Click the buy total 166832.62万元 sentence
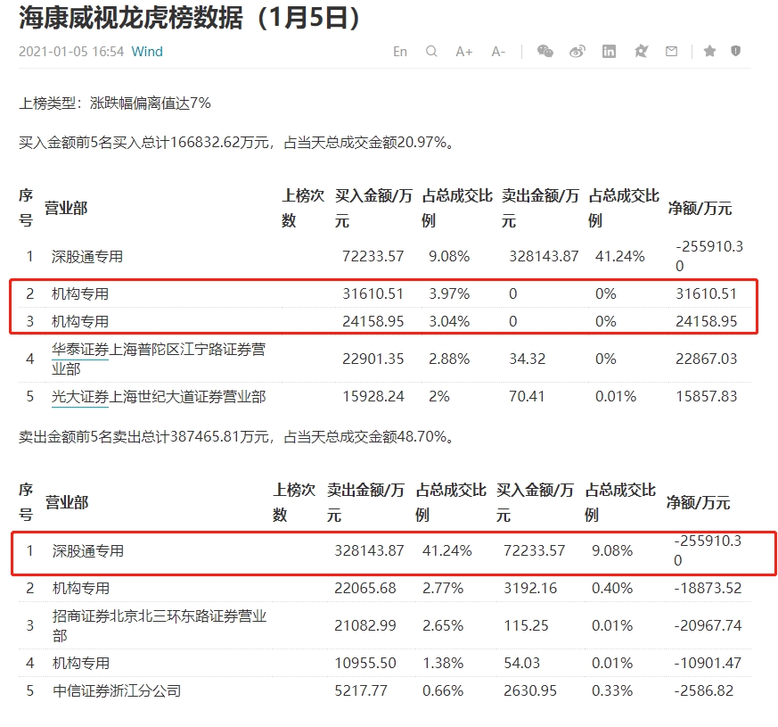 (x=237, y=143)
